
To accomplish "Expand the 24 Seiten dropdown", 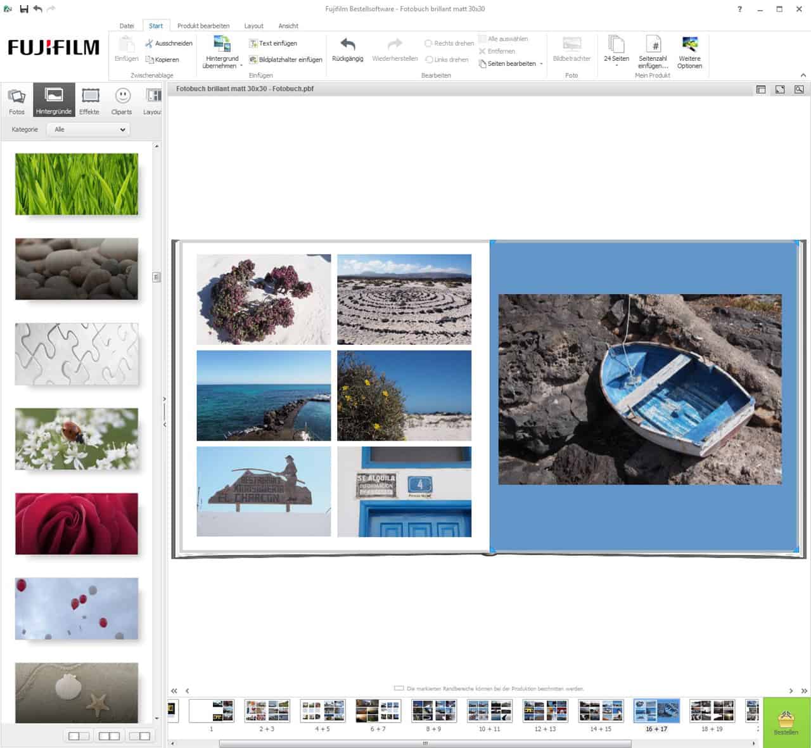I will click(616, 65).
